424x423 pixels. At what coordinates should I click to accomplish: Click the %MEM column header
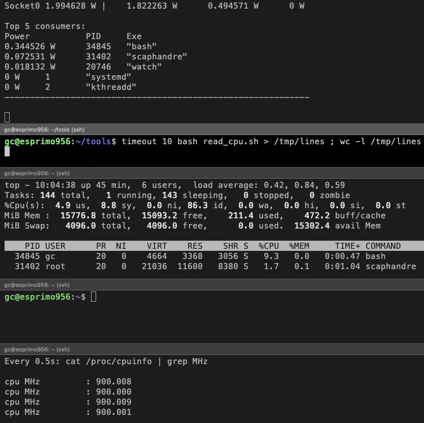(x=299, y=246)
